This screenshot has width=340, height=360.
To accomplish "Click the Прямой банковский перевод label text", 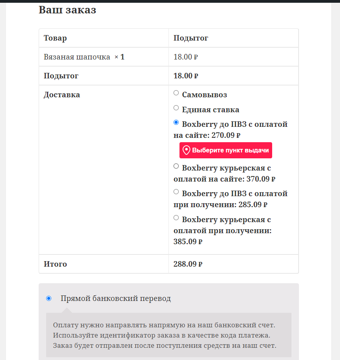I will point(116,299).
